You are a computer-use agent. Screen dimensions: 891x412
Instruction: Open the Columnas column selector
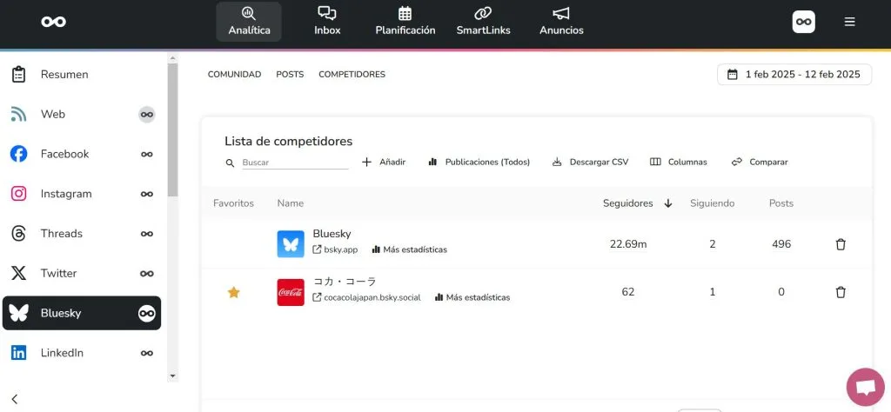click(x=679, y=163)
